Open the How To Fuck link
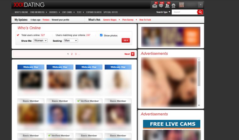The width and height of the screenshot is (239, 140). pos(145,20)
